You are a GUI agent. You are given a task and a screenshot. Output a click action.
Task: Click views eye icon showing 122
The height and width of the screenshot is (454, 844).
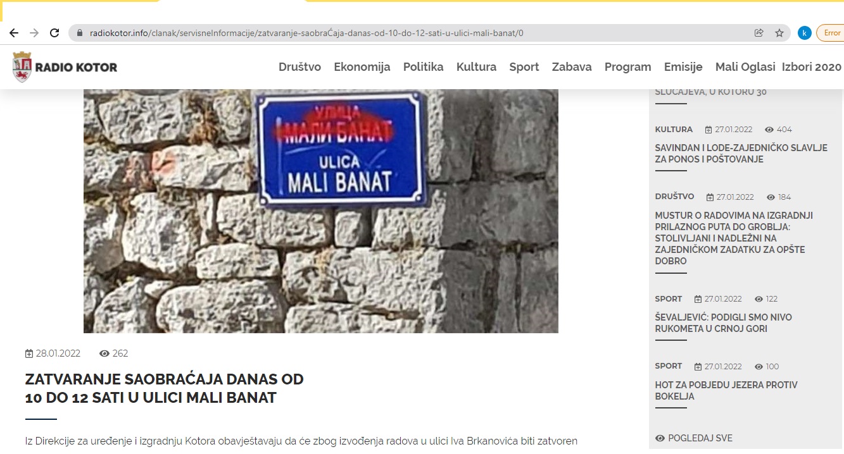point(759,299)
